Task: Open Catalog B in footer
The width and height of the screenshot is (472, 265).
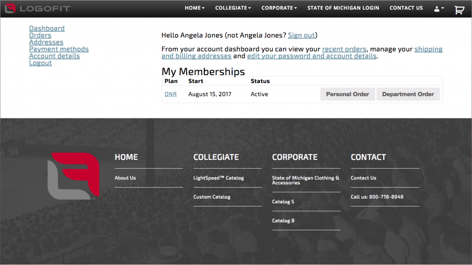Action: (x=283, y=221)
